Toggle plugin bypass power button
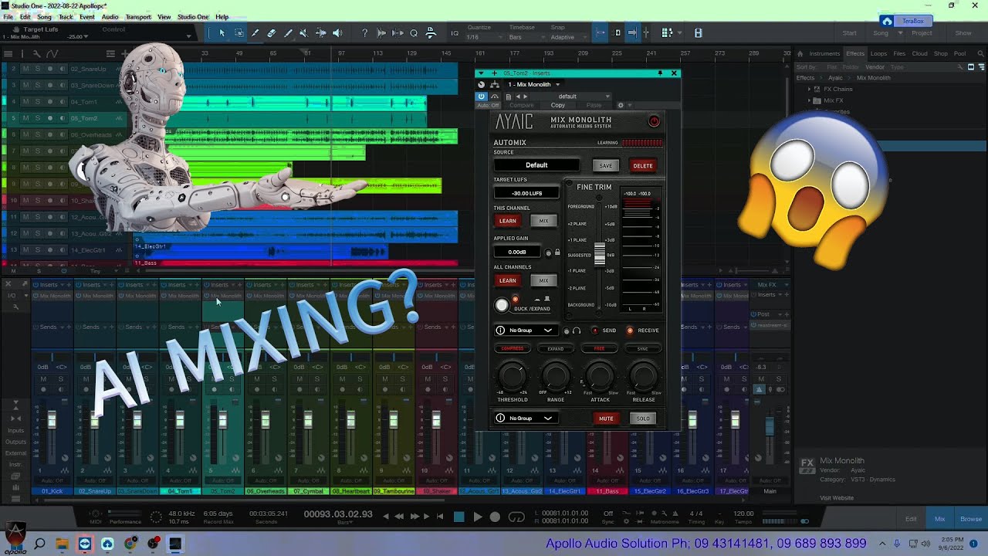 (x=481, y=97)
